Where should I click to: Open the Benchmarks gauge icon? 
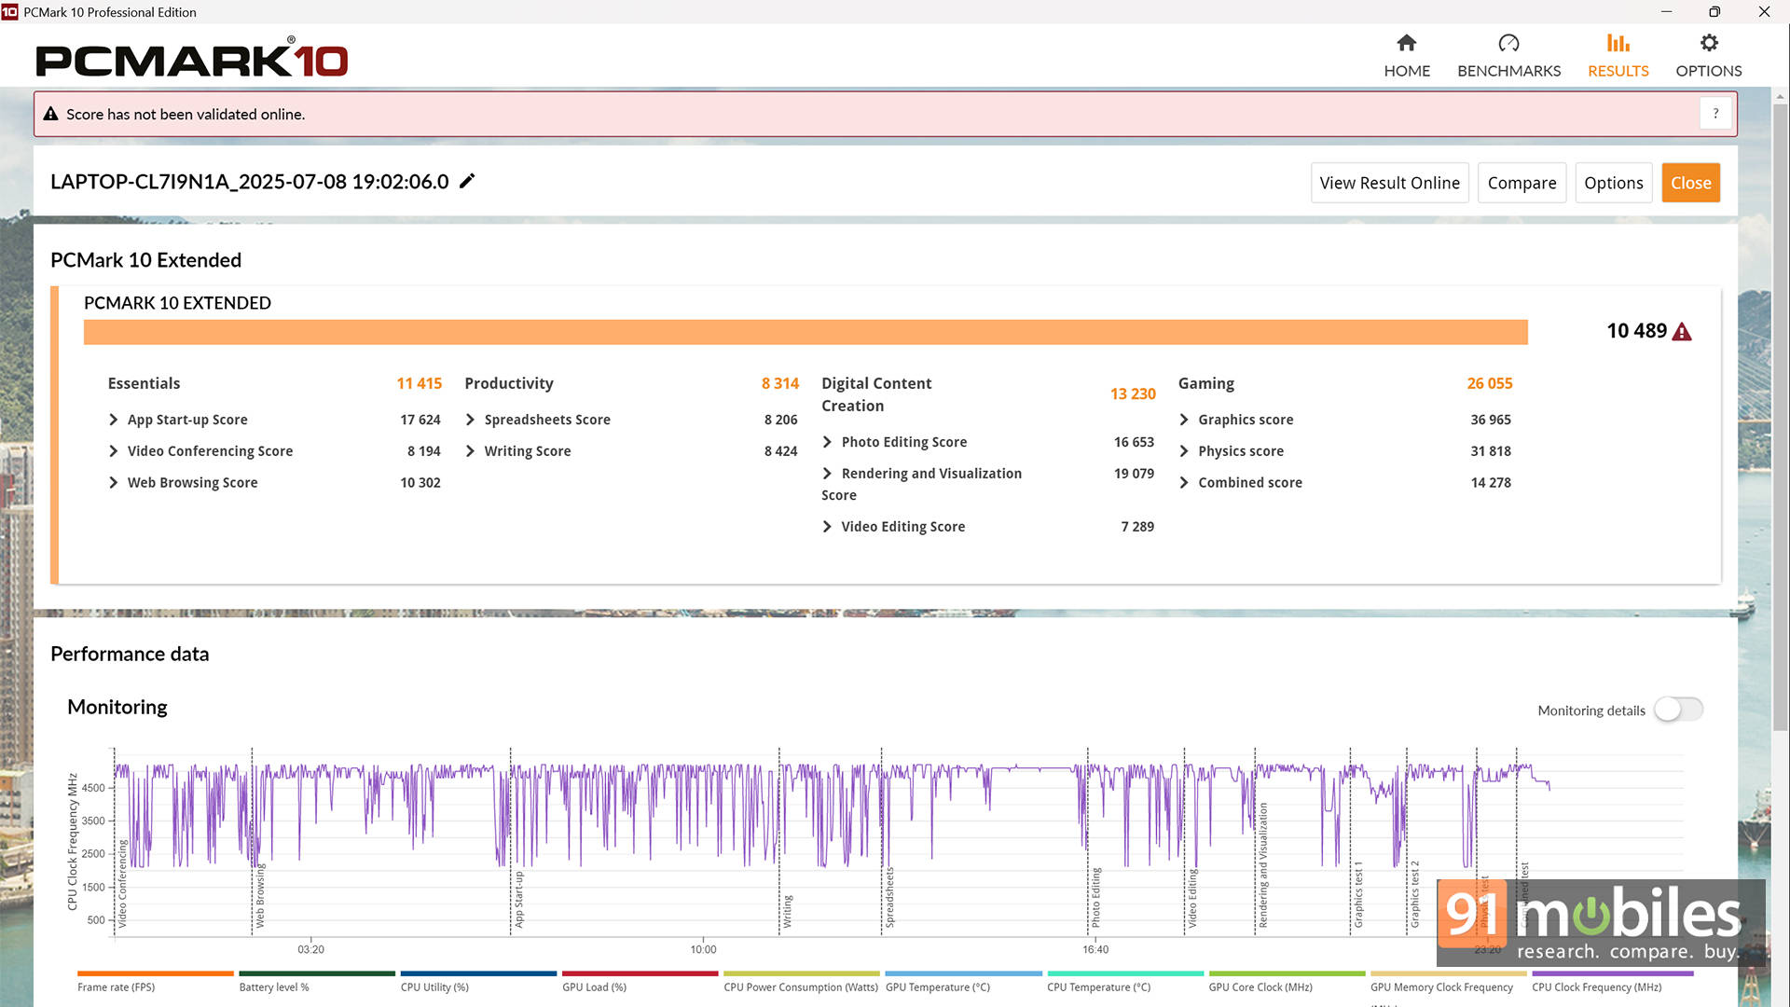(1508, 43)
